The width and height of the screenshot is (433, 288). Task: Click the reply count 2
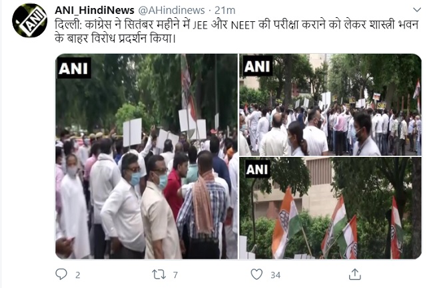pyautogui.click(x=78, y=275)
